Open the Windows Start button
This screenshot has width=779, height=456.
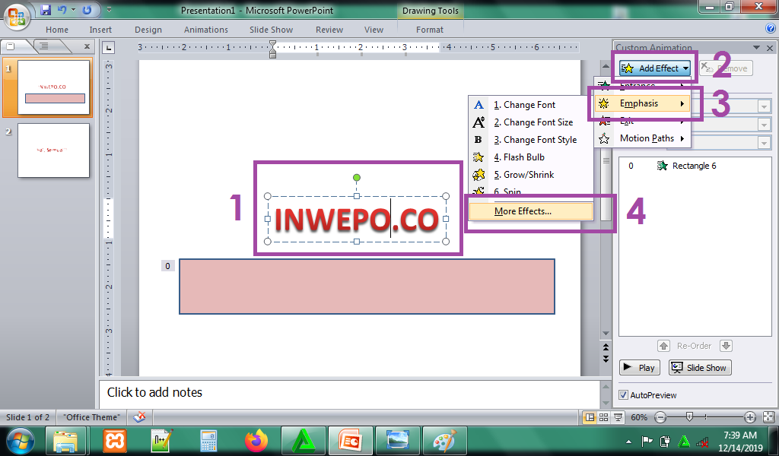point(20,441)
